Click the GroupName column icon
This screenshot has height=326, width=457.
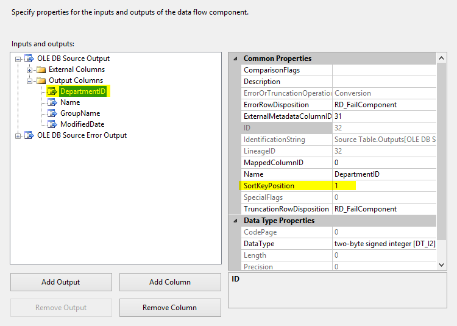click(52, 113)
